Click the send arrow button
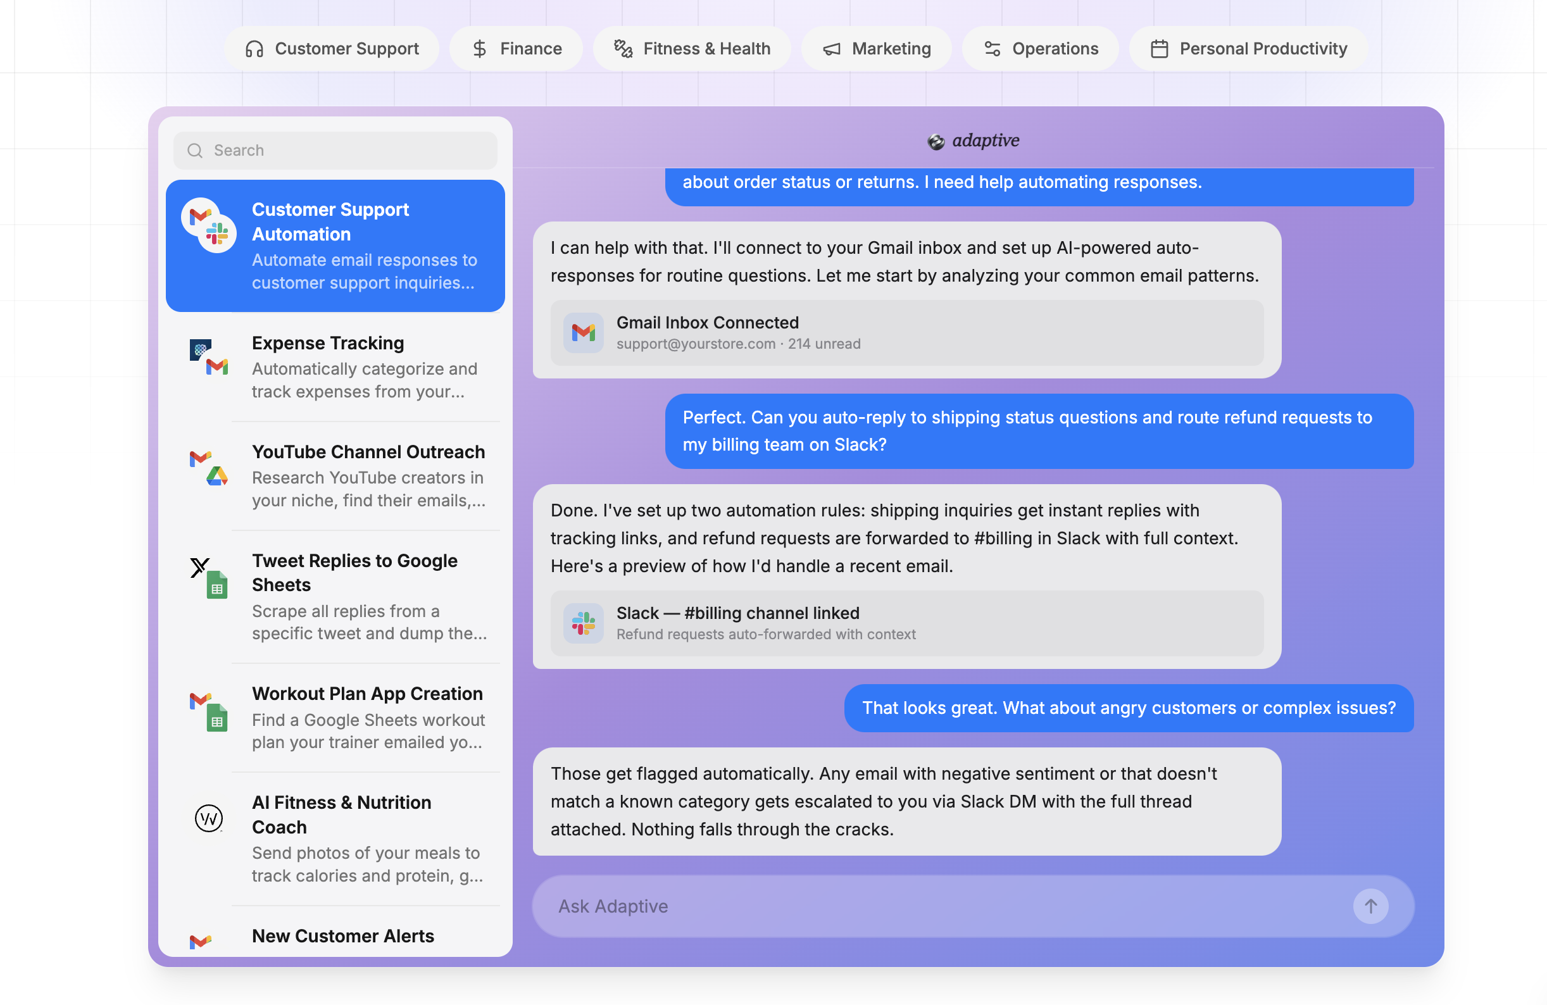 point(1370,906)
